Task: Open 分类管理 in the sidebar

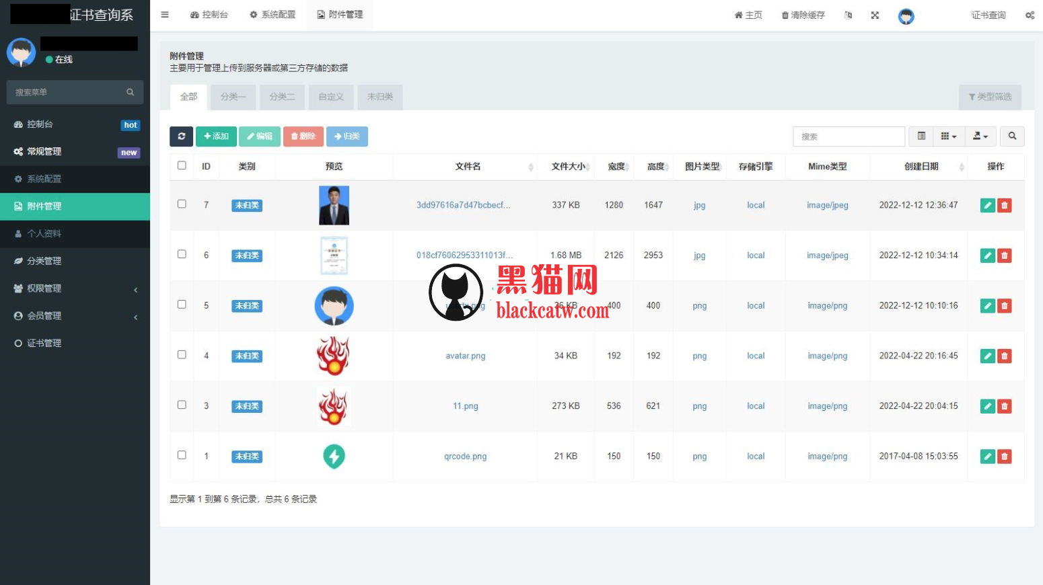Action: coord(75,261)
